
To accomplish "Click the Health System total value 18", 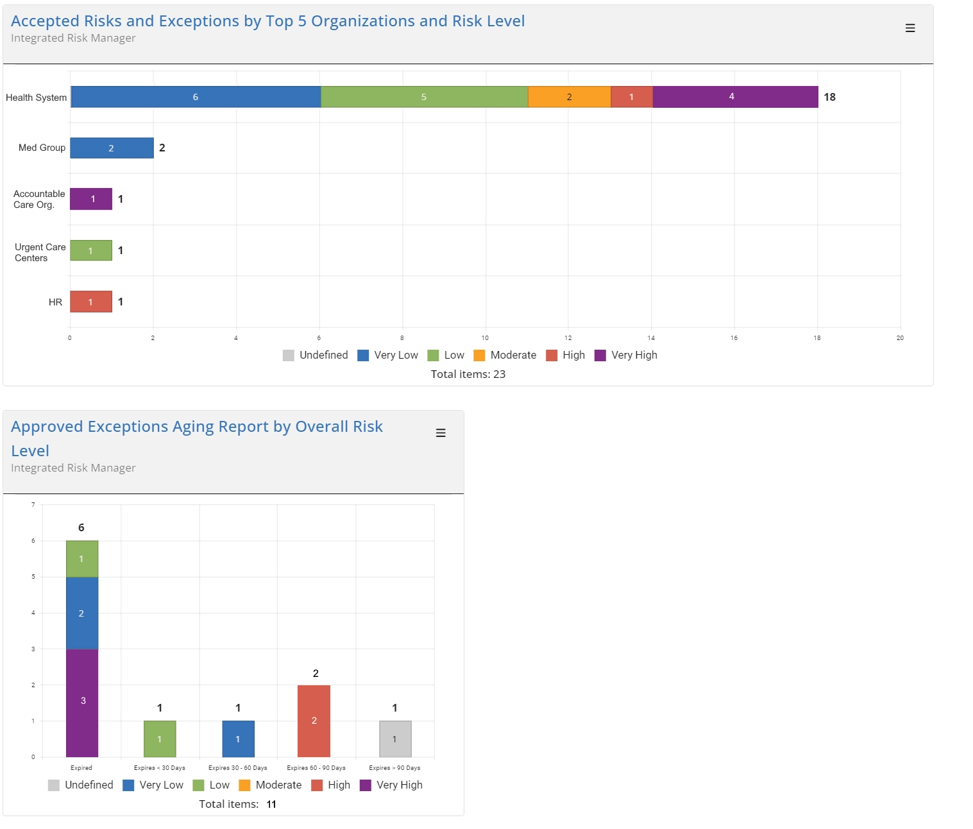I will coord(830,97).
